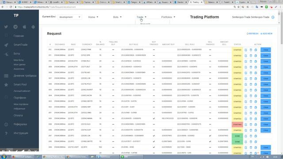Screen dimensions: 283x159
Task: Click ADD NEW above the request table
Action: pyautogui.click(x=266, y=34)
